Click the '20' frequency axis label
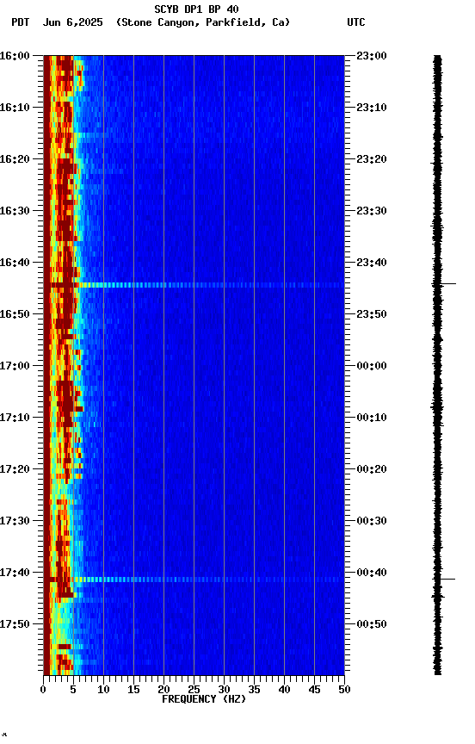 [163, 690]
